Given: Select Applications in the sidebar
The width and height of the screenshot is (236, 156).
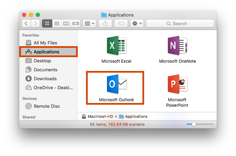Looking at the screenshot, I should [x=46, y=52].
